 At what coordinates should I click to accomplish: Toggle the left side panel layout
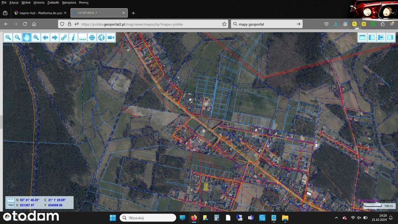pos(372,37)
